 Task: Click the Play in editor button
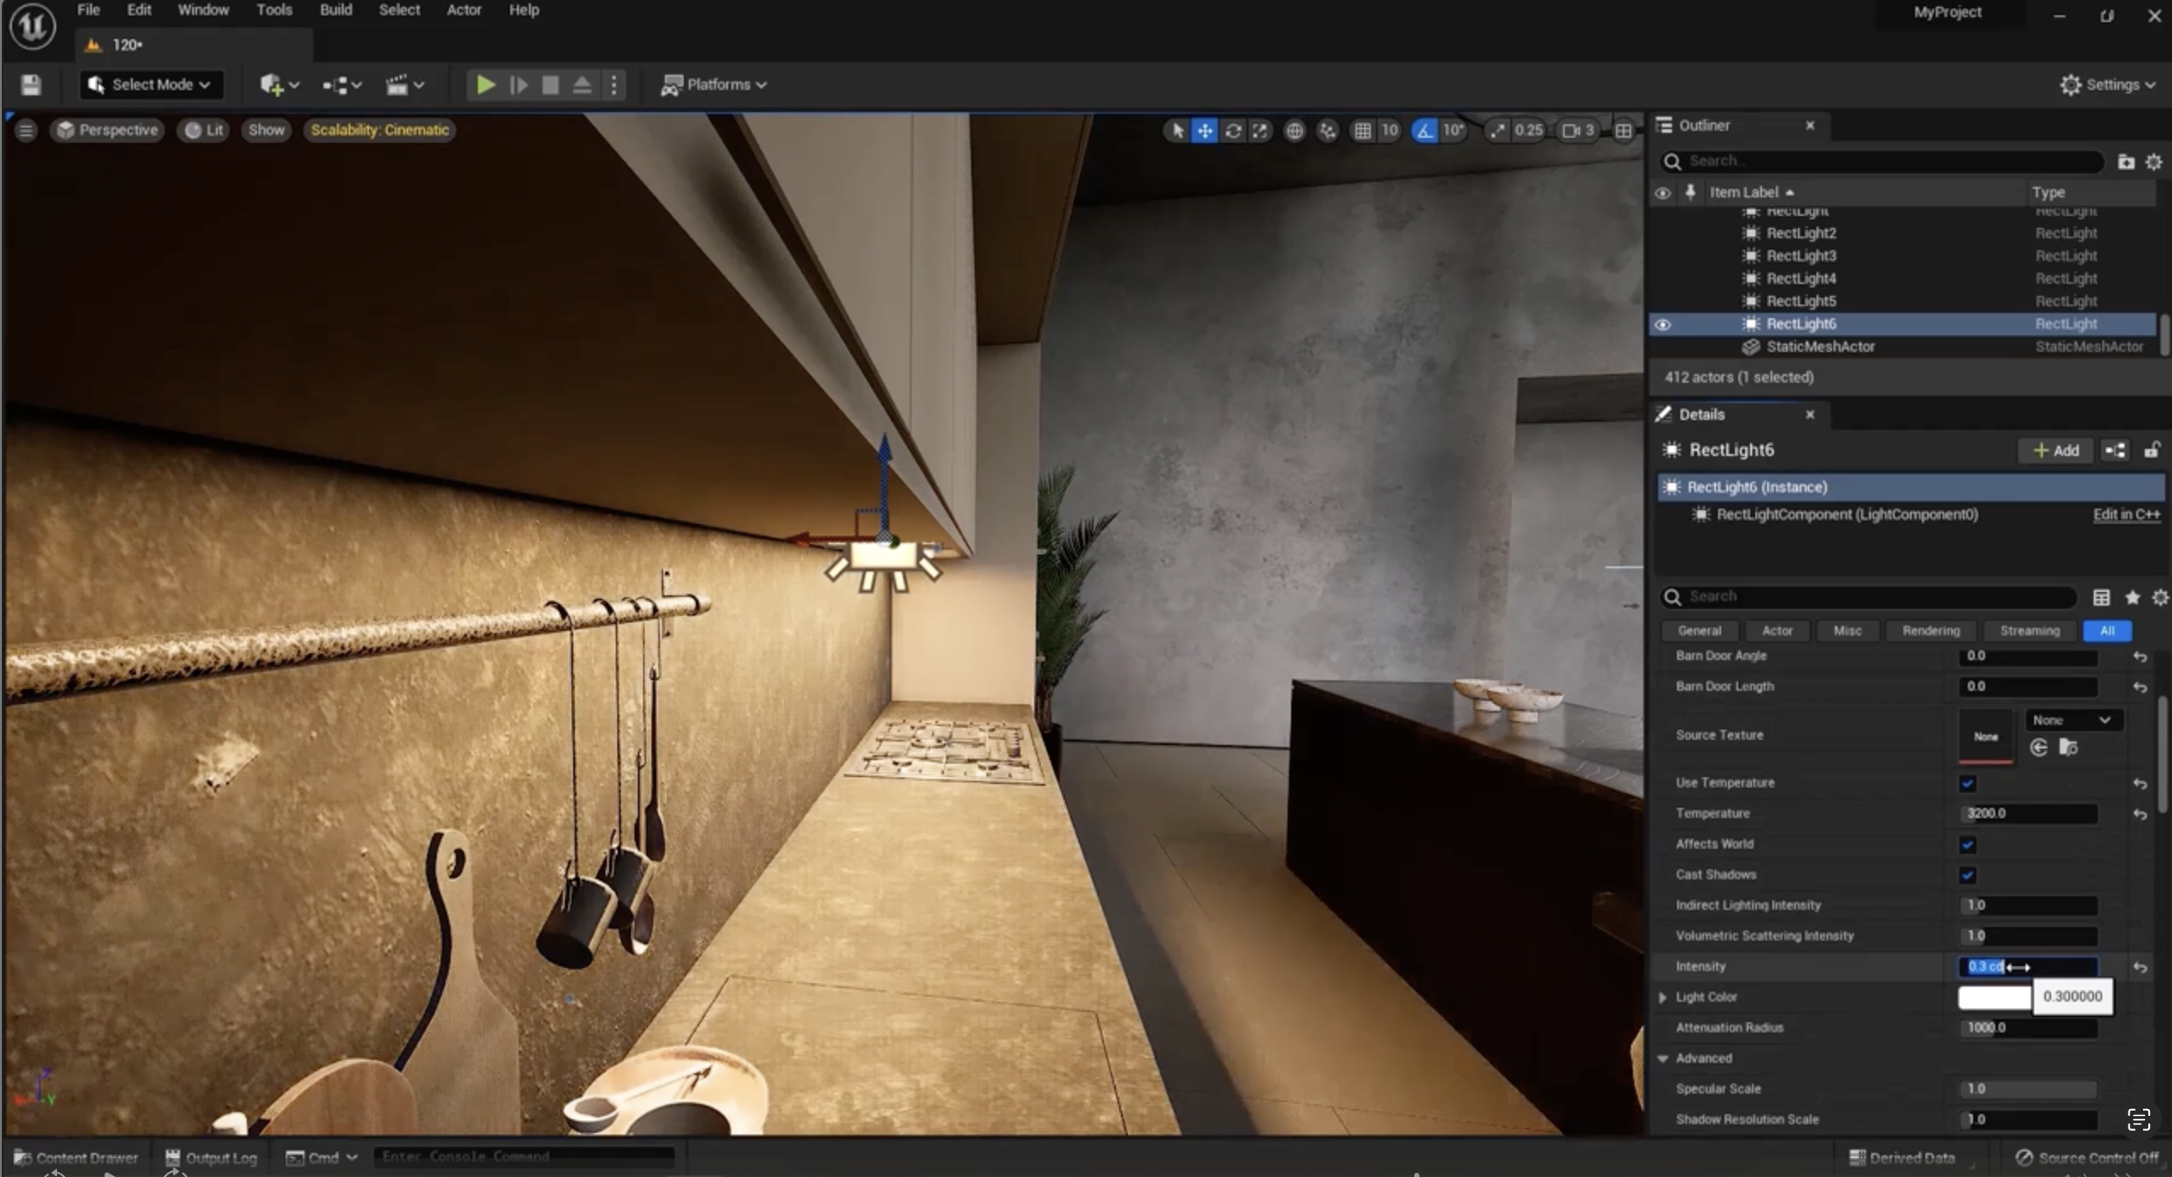coord(485,84)
